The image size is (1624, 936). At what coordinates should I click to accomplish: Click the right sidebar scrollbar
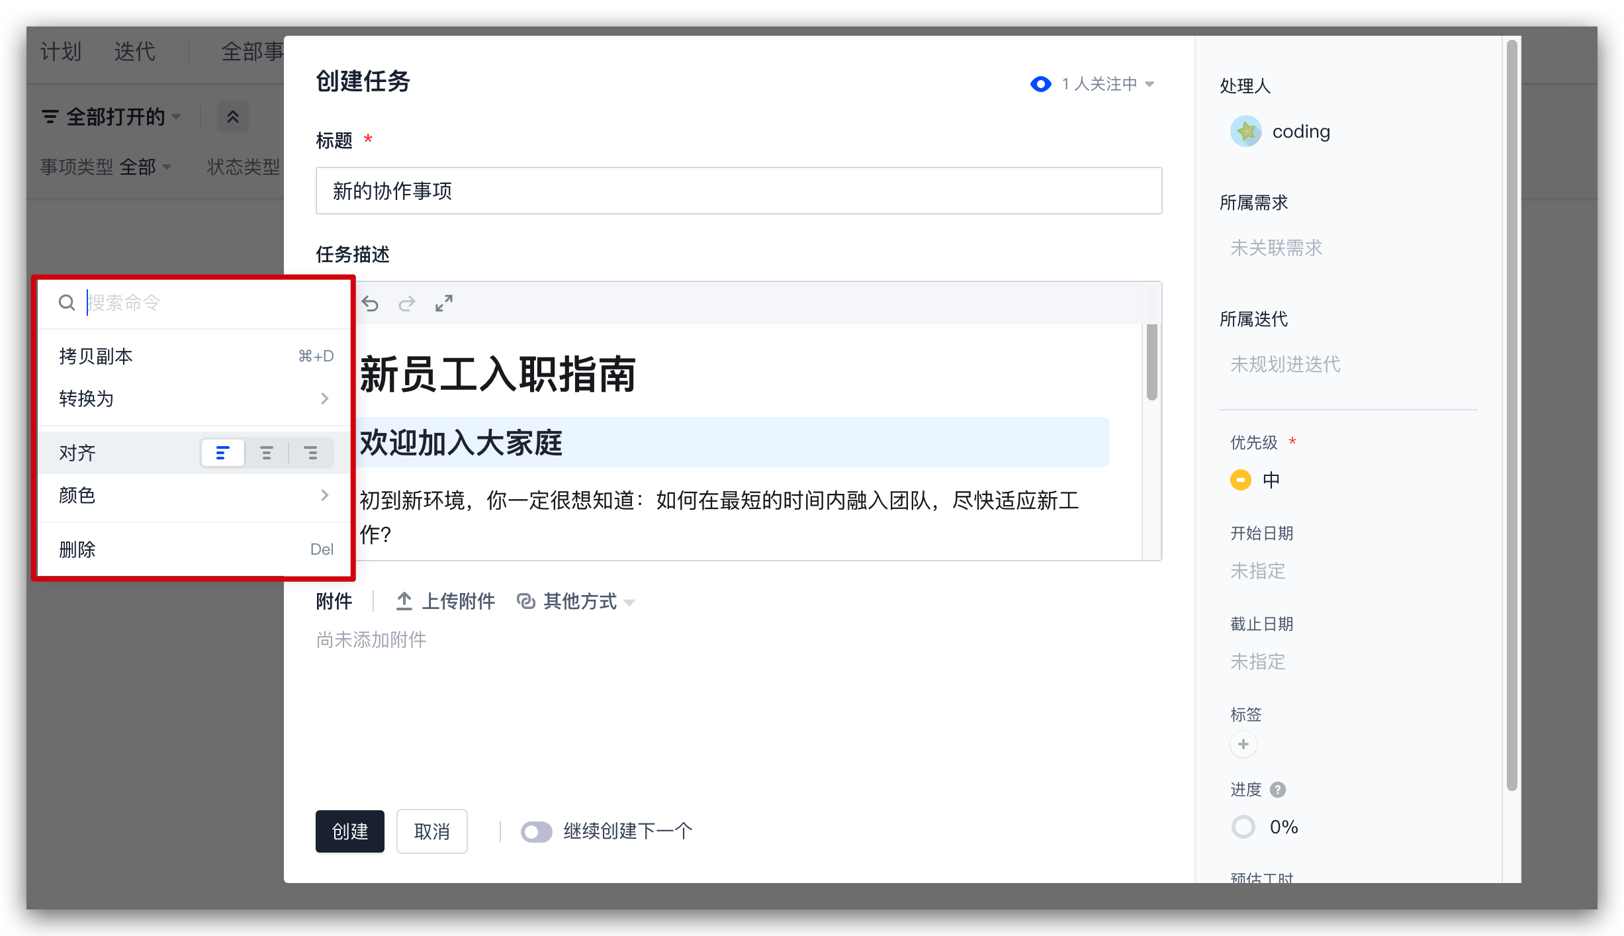[1511, 415]
